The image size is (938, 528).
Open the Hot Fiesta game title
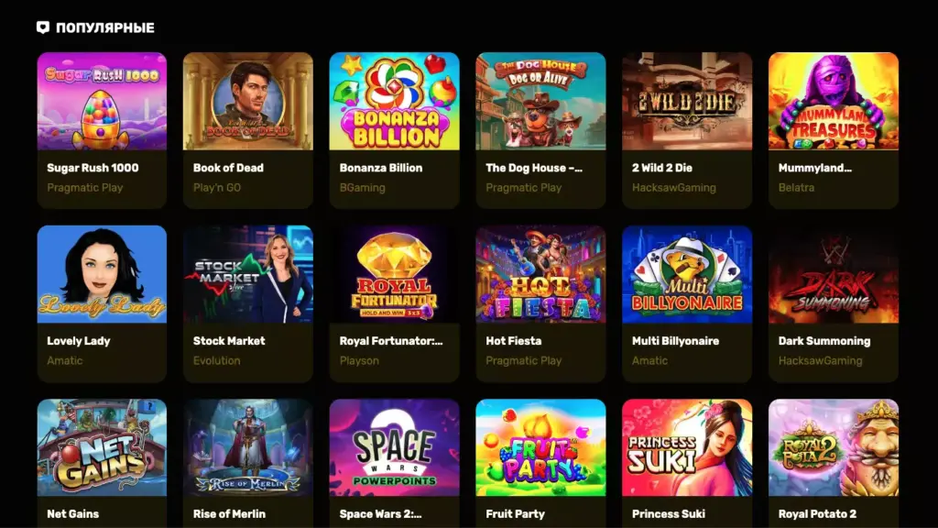click(513, 341)
